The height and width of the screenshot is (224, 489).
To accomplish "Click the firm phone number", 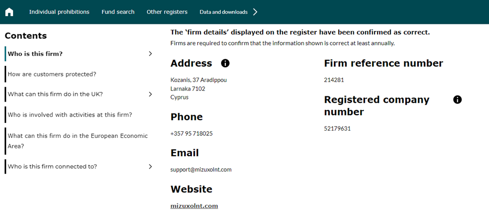I will tap(191, 133).
